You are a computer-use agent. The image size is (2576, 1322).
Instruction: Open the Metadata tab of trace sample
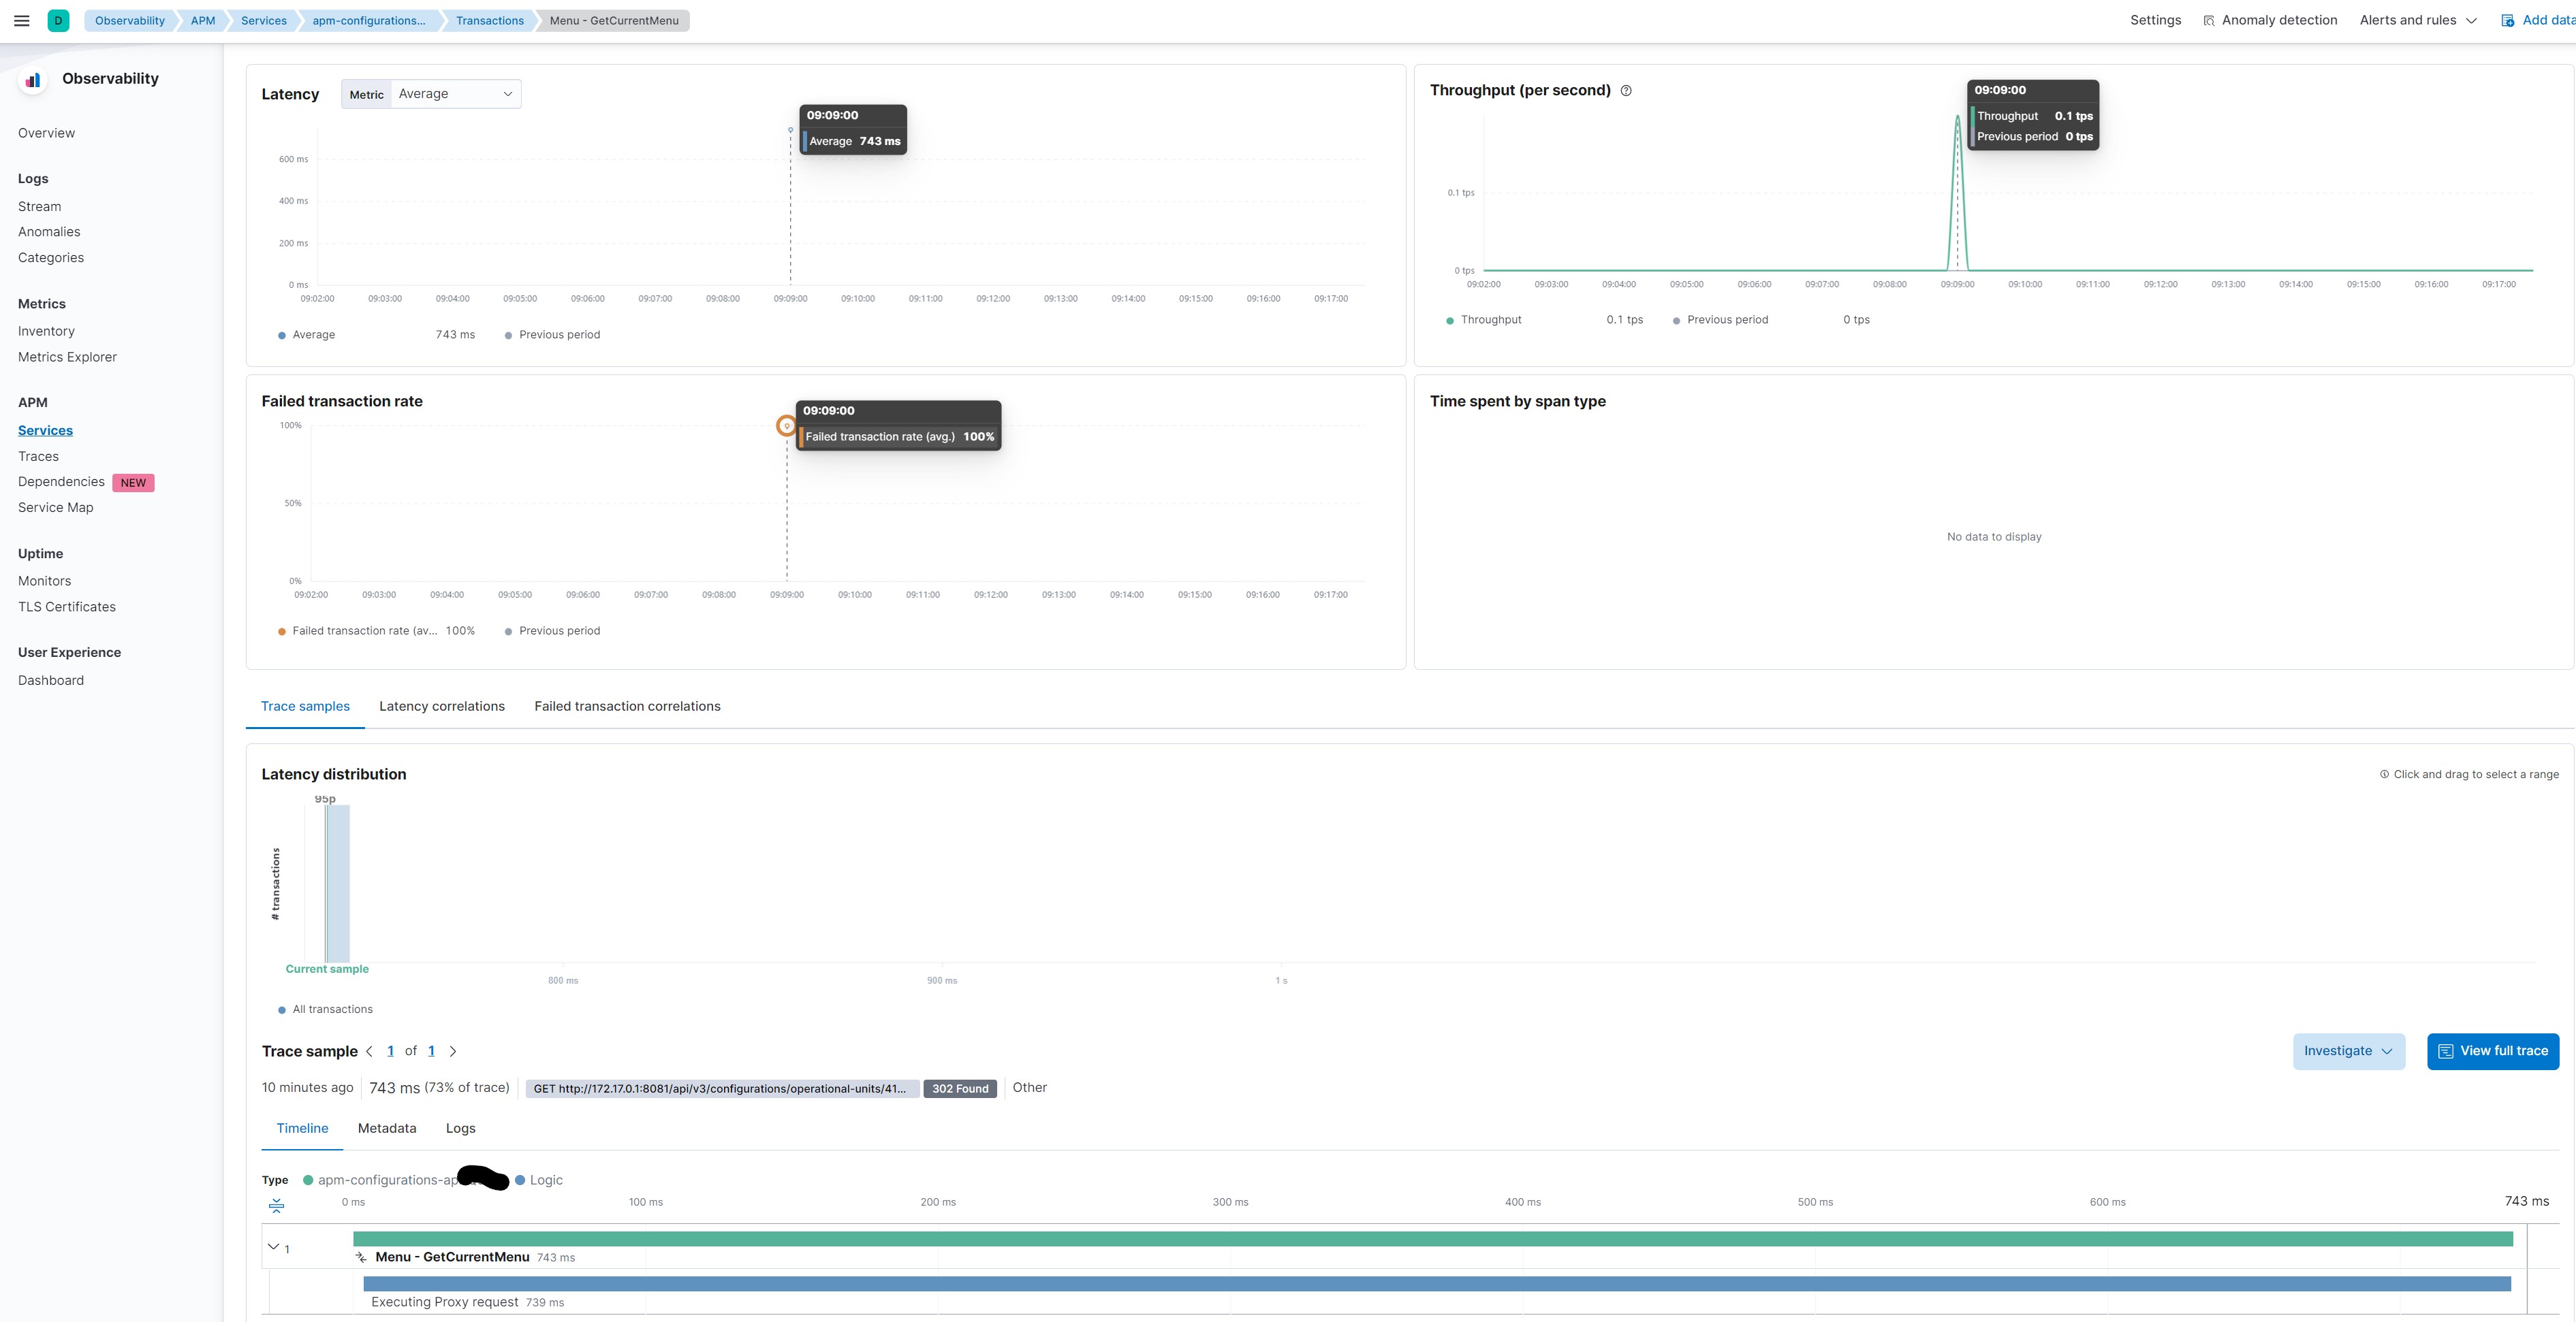[x=386, y=1128]
